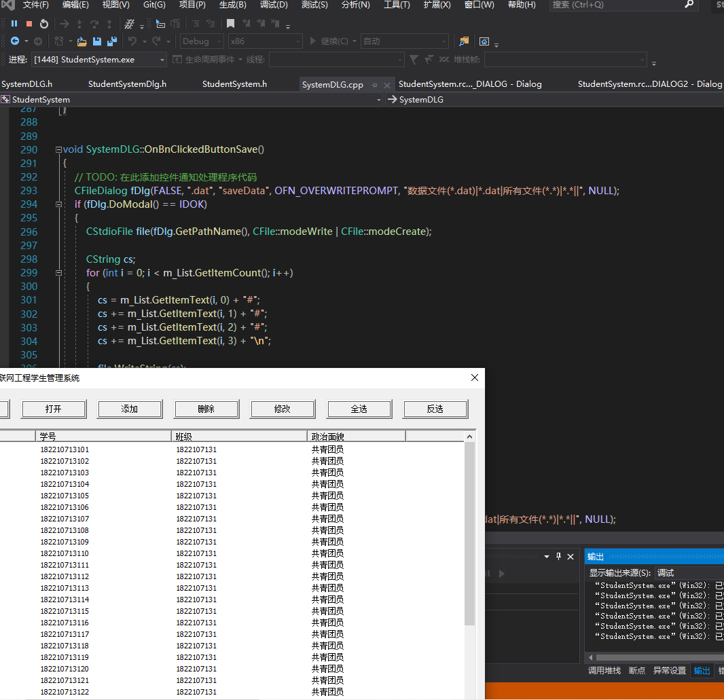Click the 学号 column header in the list
The width and height of the screenshot is (724, 700).
(102, 436)
